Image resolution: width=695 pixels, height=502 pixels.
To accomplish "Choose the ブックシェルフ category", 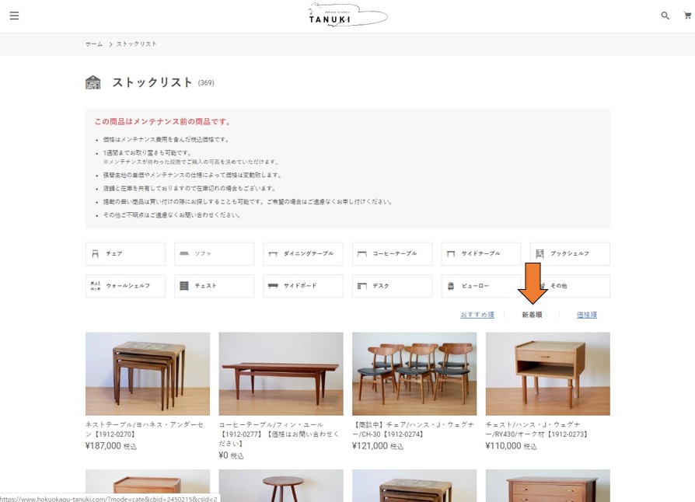I will pyautogui.click(x=570, y=254).
